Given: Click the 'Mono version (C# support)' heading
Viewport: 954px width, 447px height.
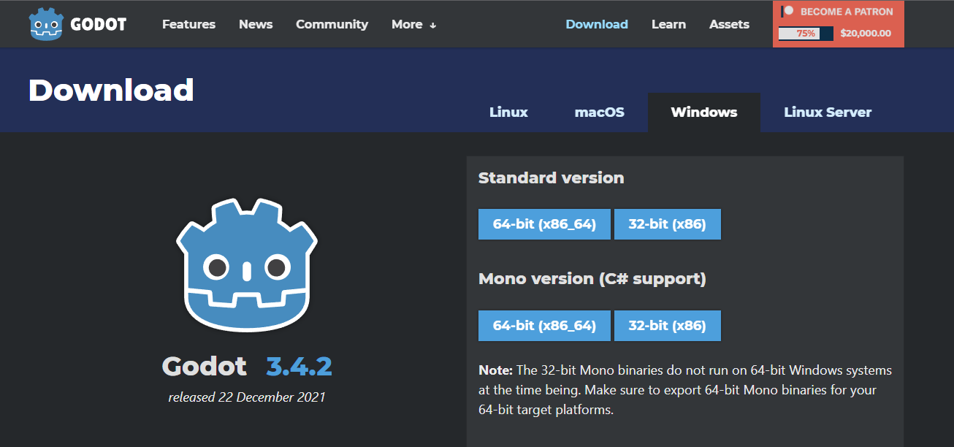Looking at the screenshot, I should click(x=592, y=279).
